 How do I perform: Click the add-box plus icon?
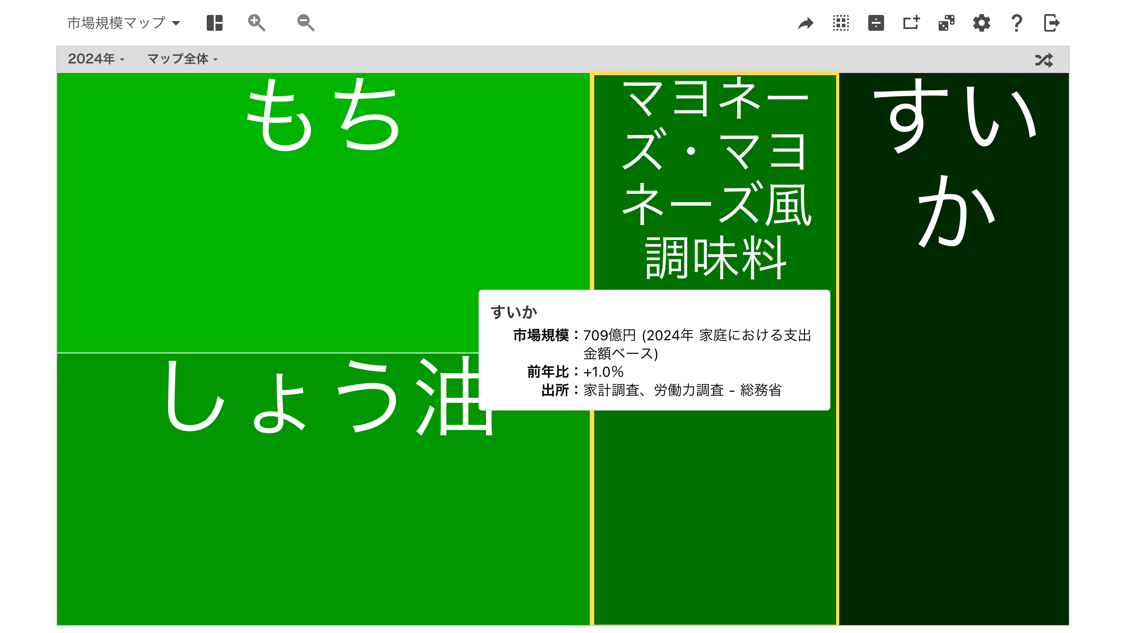[x=911, y=22]
